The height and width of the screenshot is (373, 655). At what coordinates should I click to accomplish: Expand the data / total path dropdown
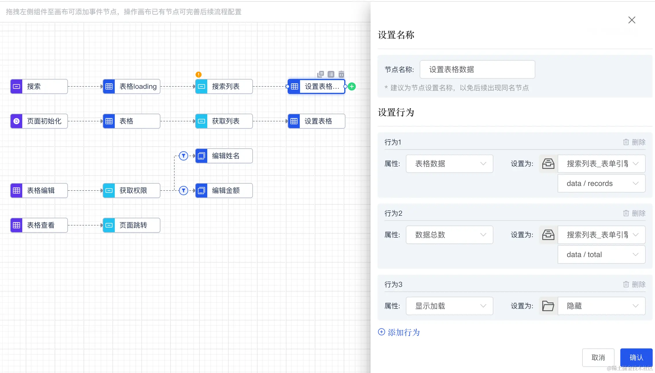(601, 255)
